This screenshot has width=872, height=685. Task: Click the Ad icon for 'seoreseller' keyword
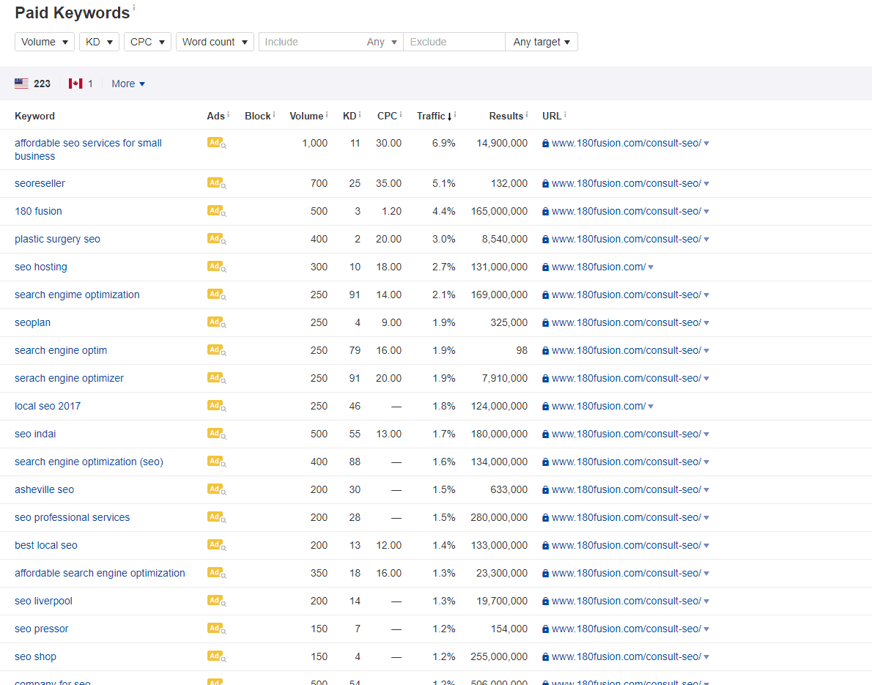pos(215,183)
